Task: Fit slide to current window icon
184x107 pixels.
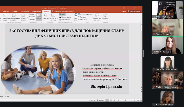Action: (x=141, y=100)
